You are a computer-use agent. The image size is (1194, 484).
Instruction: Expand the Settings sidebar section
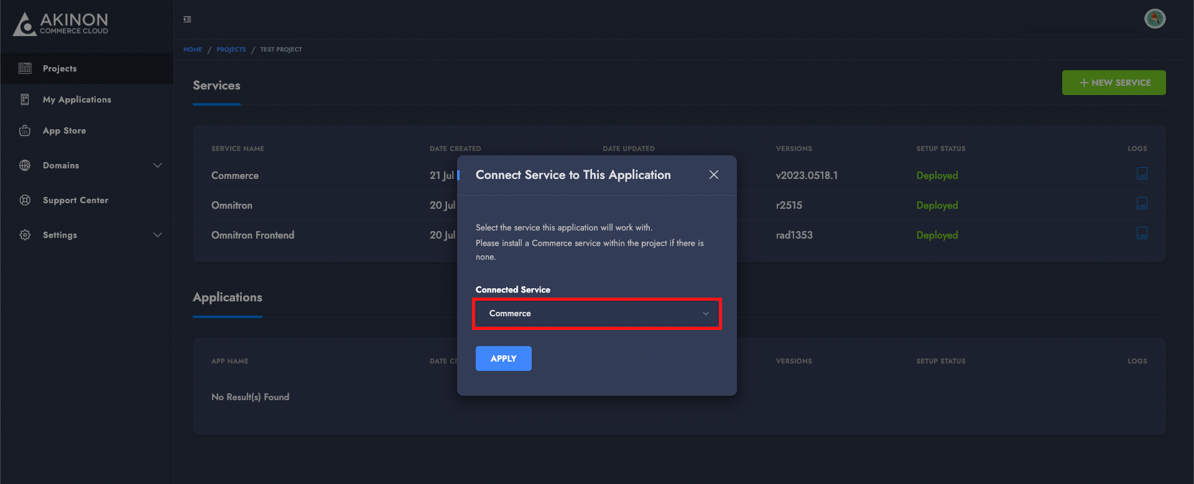tap(157, 235)
